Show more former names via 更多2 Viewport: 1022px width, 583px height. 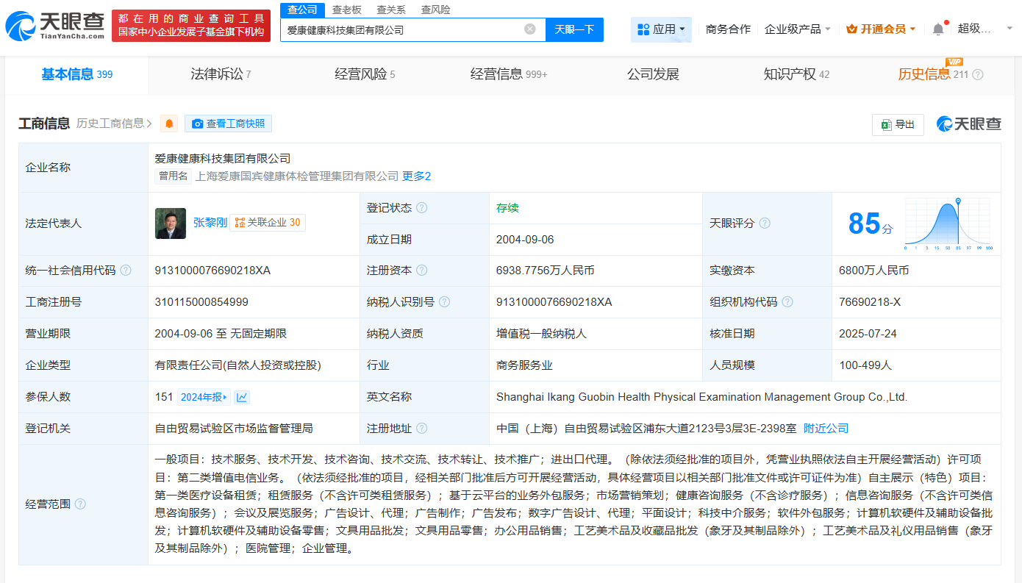tap(416, 176)
